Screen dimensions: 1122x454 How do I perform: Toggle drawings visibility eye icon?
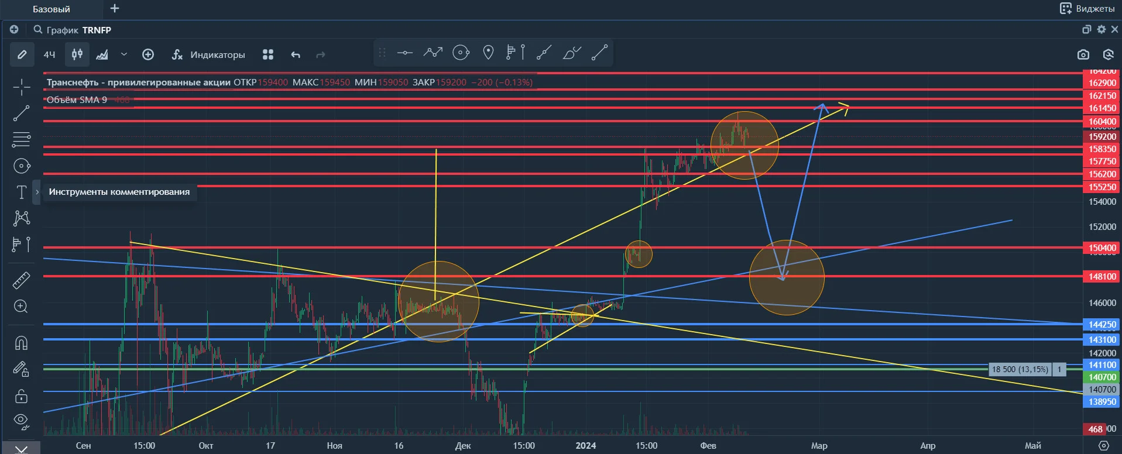coord(22,421)
